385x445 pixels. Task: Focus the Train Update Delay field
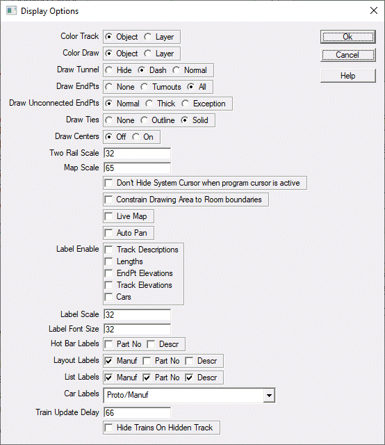pyautogui.click(x=137, y=412)
